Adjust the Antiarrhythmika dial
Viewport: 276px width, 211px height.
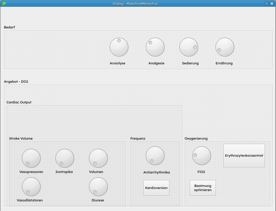(155, 156)
